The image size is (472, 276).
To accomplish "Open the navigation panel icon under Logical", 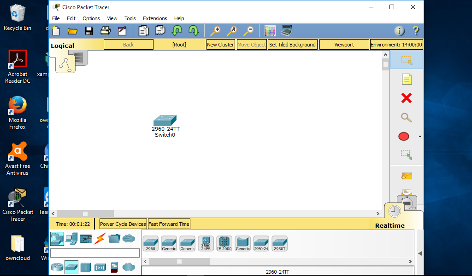I will click(65, 64).
